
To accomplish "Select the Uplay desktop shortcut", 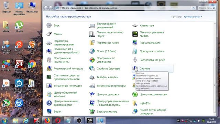I will coord(19,104).
